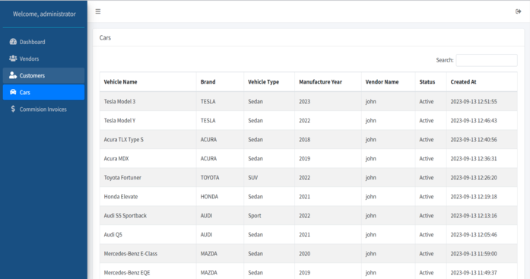Open the Dashboard menu item
530x279 pixels.
(x=43, y=42)
